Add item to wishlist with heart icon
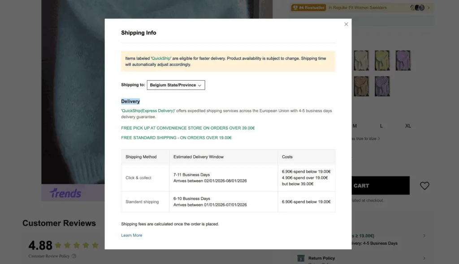Viewport: 459px width, 264px height. 424,186
